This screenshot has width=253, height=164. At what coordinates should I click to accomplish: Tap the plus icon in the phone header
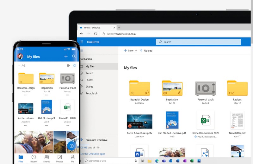(x=66, y=56)
